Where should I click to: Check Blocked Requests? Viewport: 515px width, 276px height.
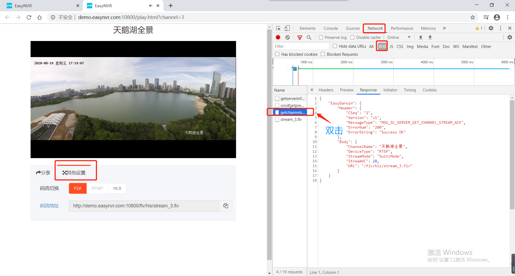pyautogui.click(x=323, y=54)
